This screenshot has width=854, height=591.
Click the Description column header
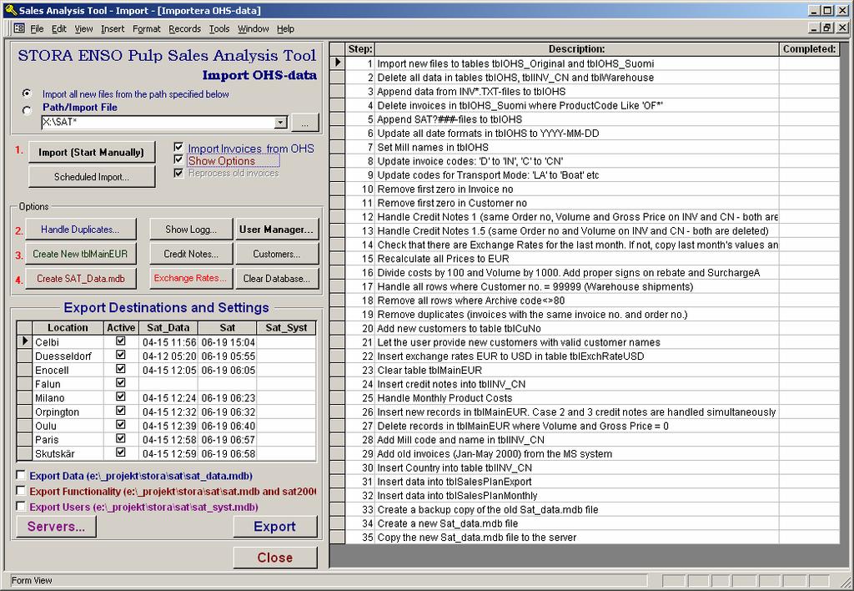click(577, 49)
